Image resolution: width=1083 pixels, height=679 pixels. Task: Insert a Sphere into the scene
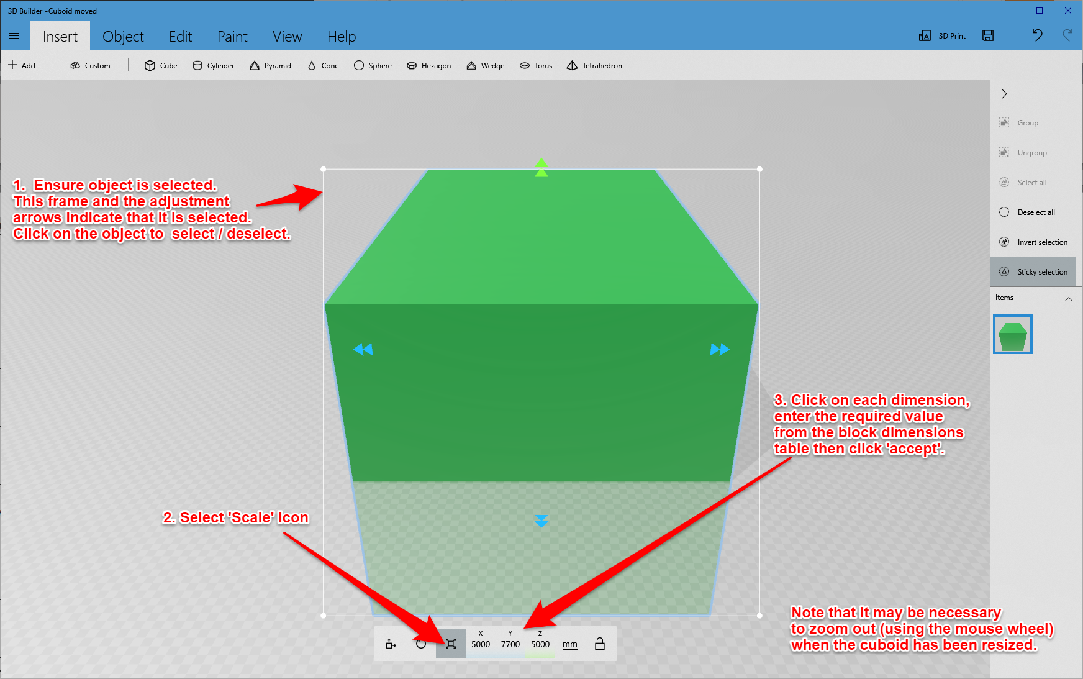pos(373,65)
